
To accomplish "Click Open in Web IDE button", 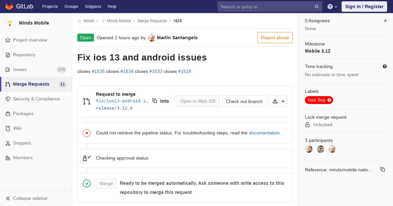I will [198, 101].
